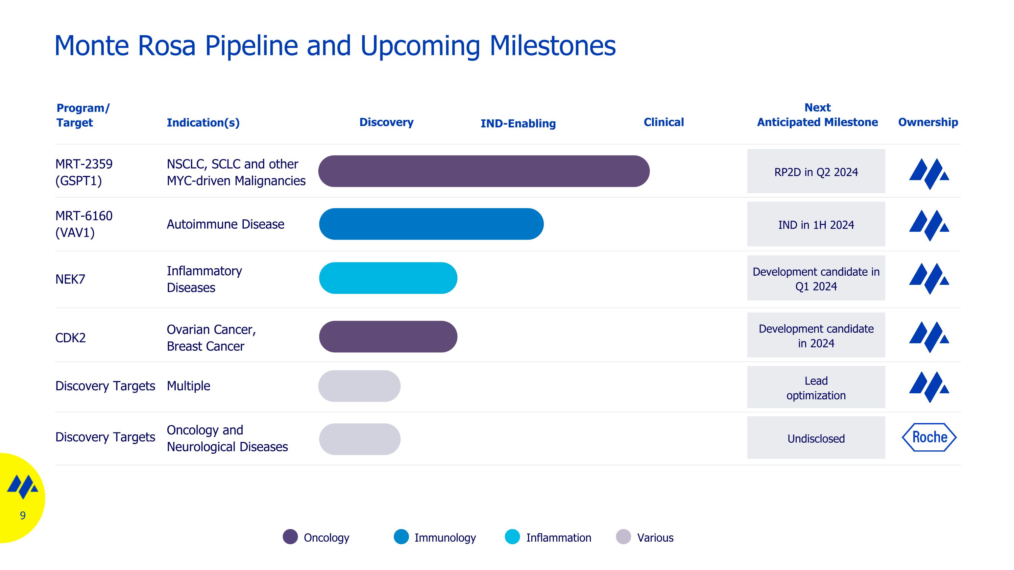Image resolution: width=1014 pixels, height=570 pixels.
Task: Click the MRT-2359 purple progress bar
Action: 483,171
